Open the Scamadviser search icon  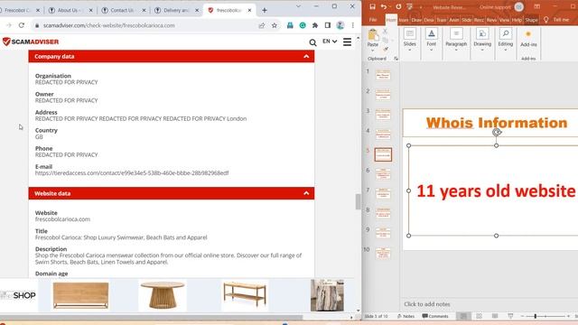click(x=312, y=42)
